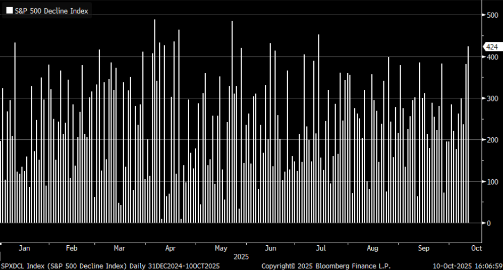Select the Jan label on the time axis
Image resolution: width=503 pixels, height=270 pixels.
point(24,248)
